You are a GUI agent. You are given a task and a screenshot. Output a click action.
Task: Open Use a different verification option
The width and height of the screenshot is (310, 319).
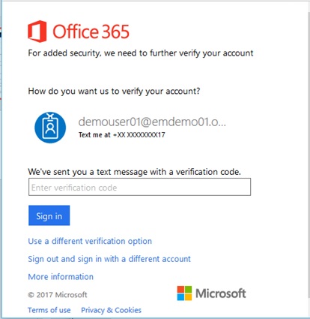click(x=90, y=241)
